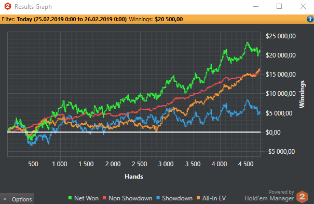This screenshot has height=204, width=314.
Task: Click the $10 000,00 axis label
Action: [x=281, y=94]
